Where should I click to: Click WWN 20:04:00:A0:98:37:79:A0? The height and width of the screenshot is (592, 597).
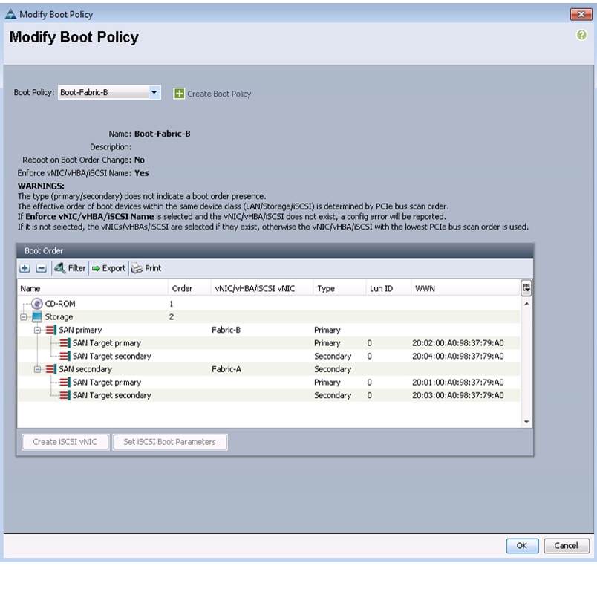[x=457, y=356]
